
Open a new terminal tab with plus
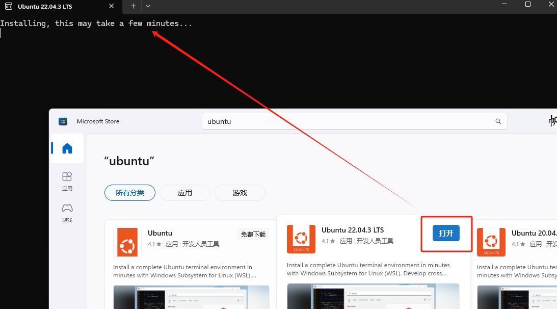133,6
